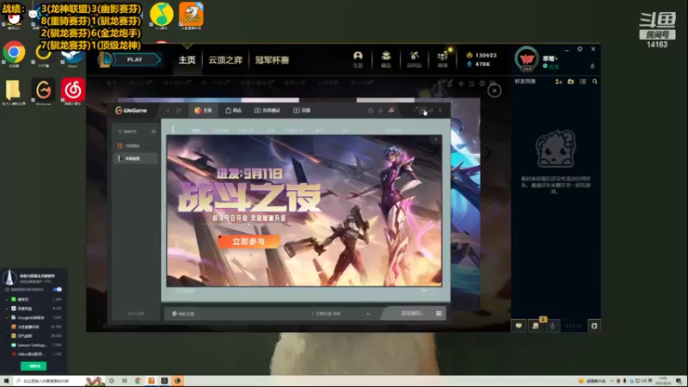Toggle the smart acceleration switch in optimizer panel

tap(58, 290)
